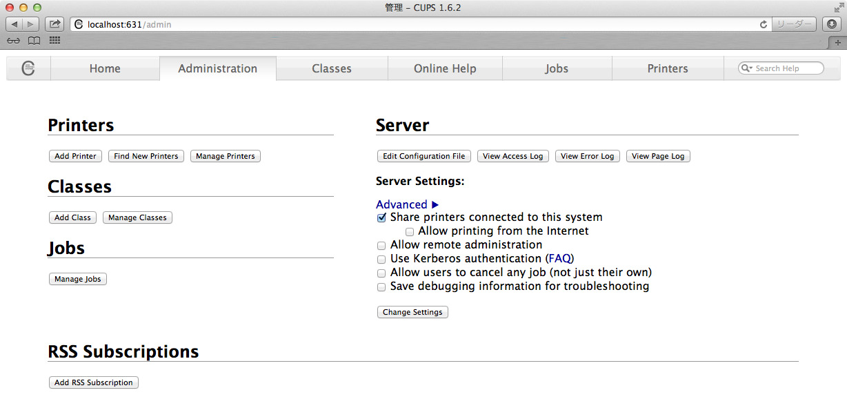
Task: Open the Search Help magnifier dropdown
Action: (747, 68)
